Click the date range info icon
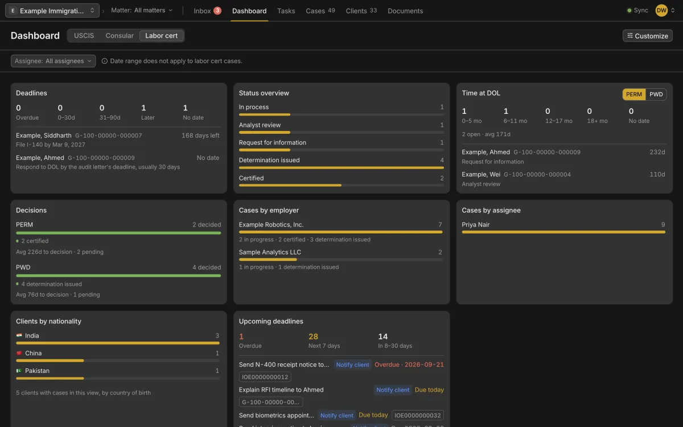Screen dimensions: 683x427 click(x=105, y=61)
